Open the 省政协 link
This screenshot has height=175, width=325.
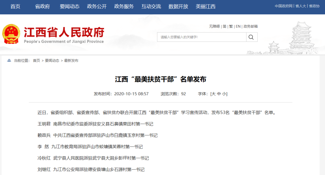tap(314, 6)
